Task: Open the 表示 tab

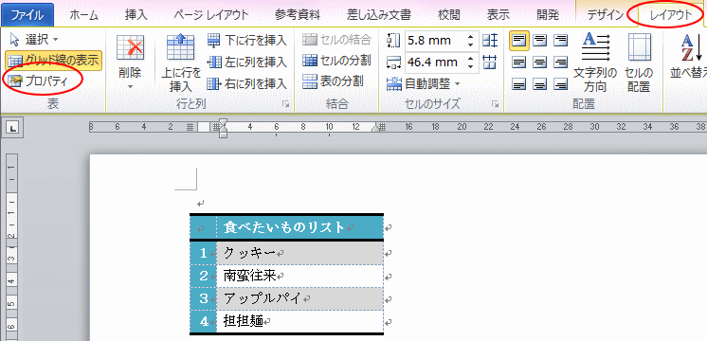Action: click(499, 15)
